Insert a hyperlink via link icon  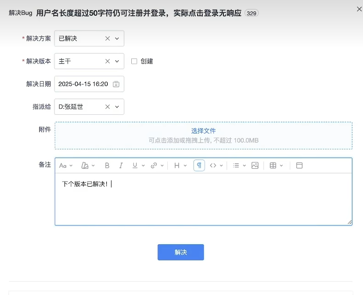point(154,165)
